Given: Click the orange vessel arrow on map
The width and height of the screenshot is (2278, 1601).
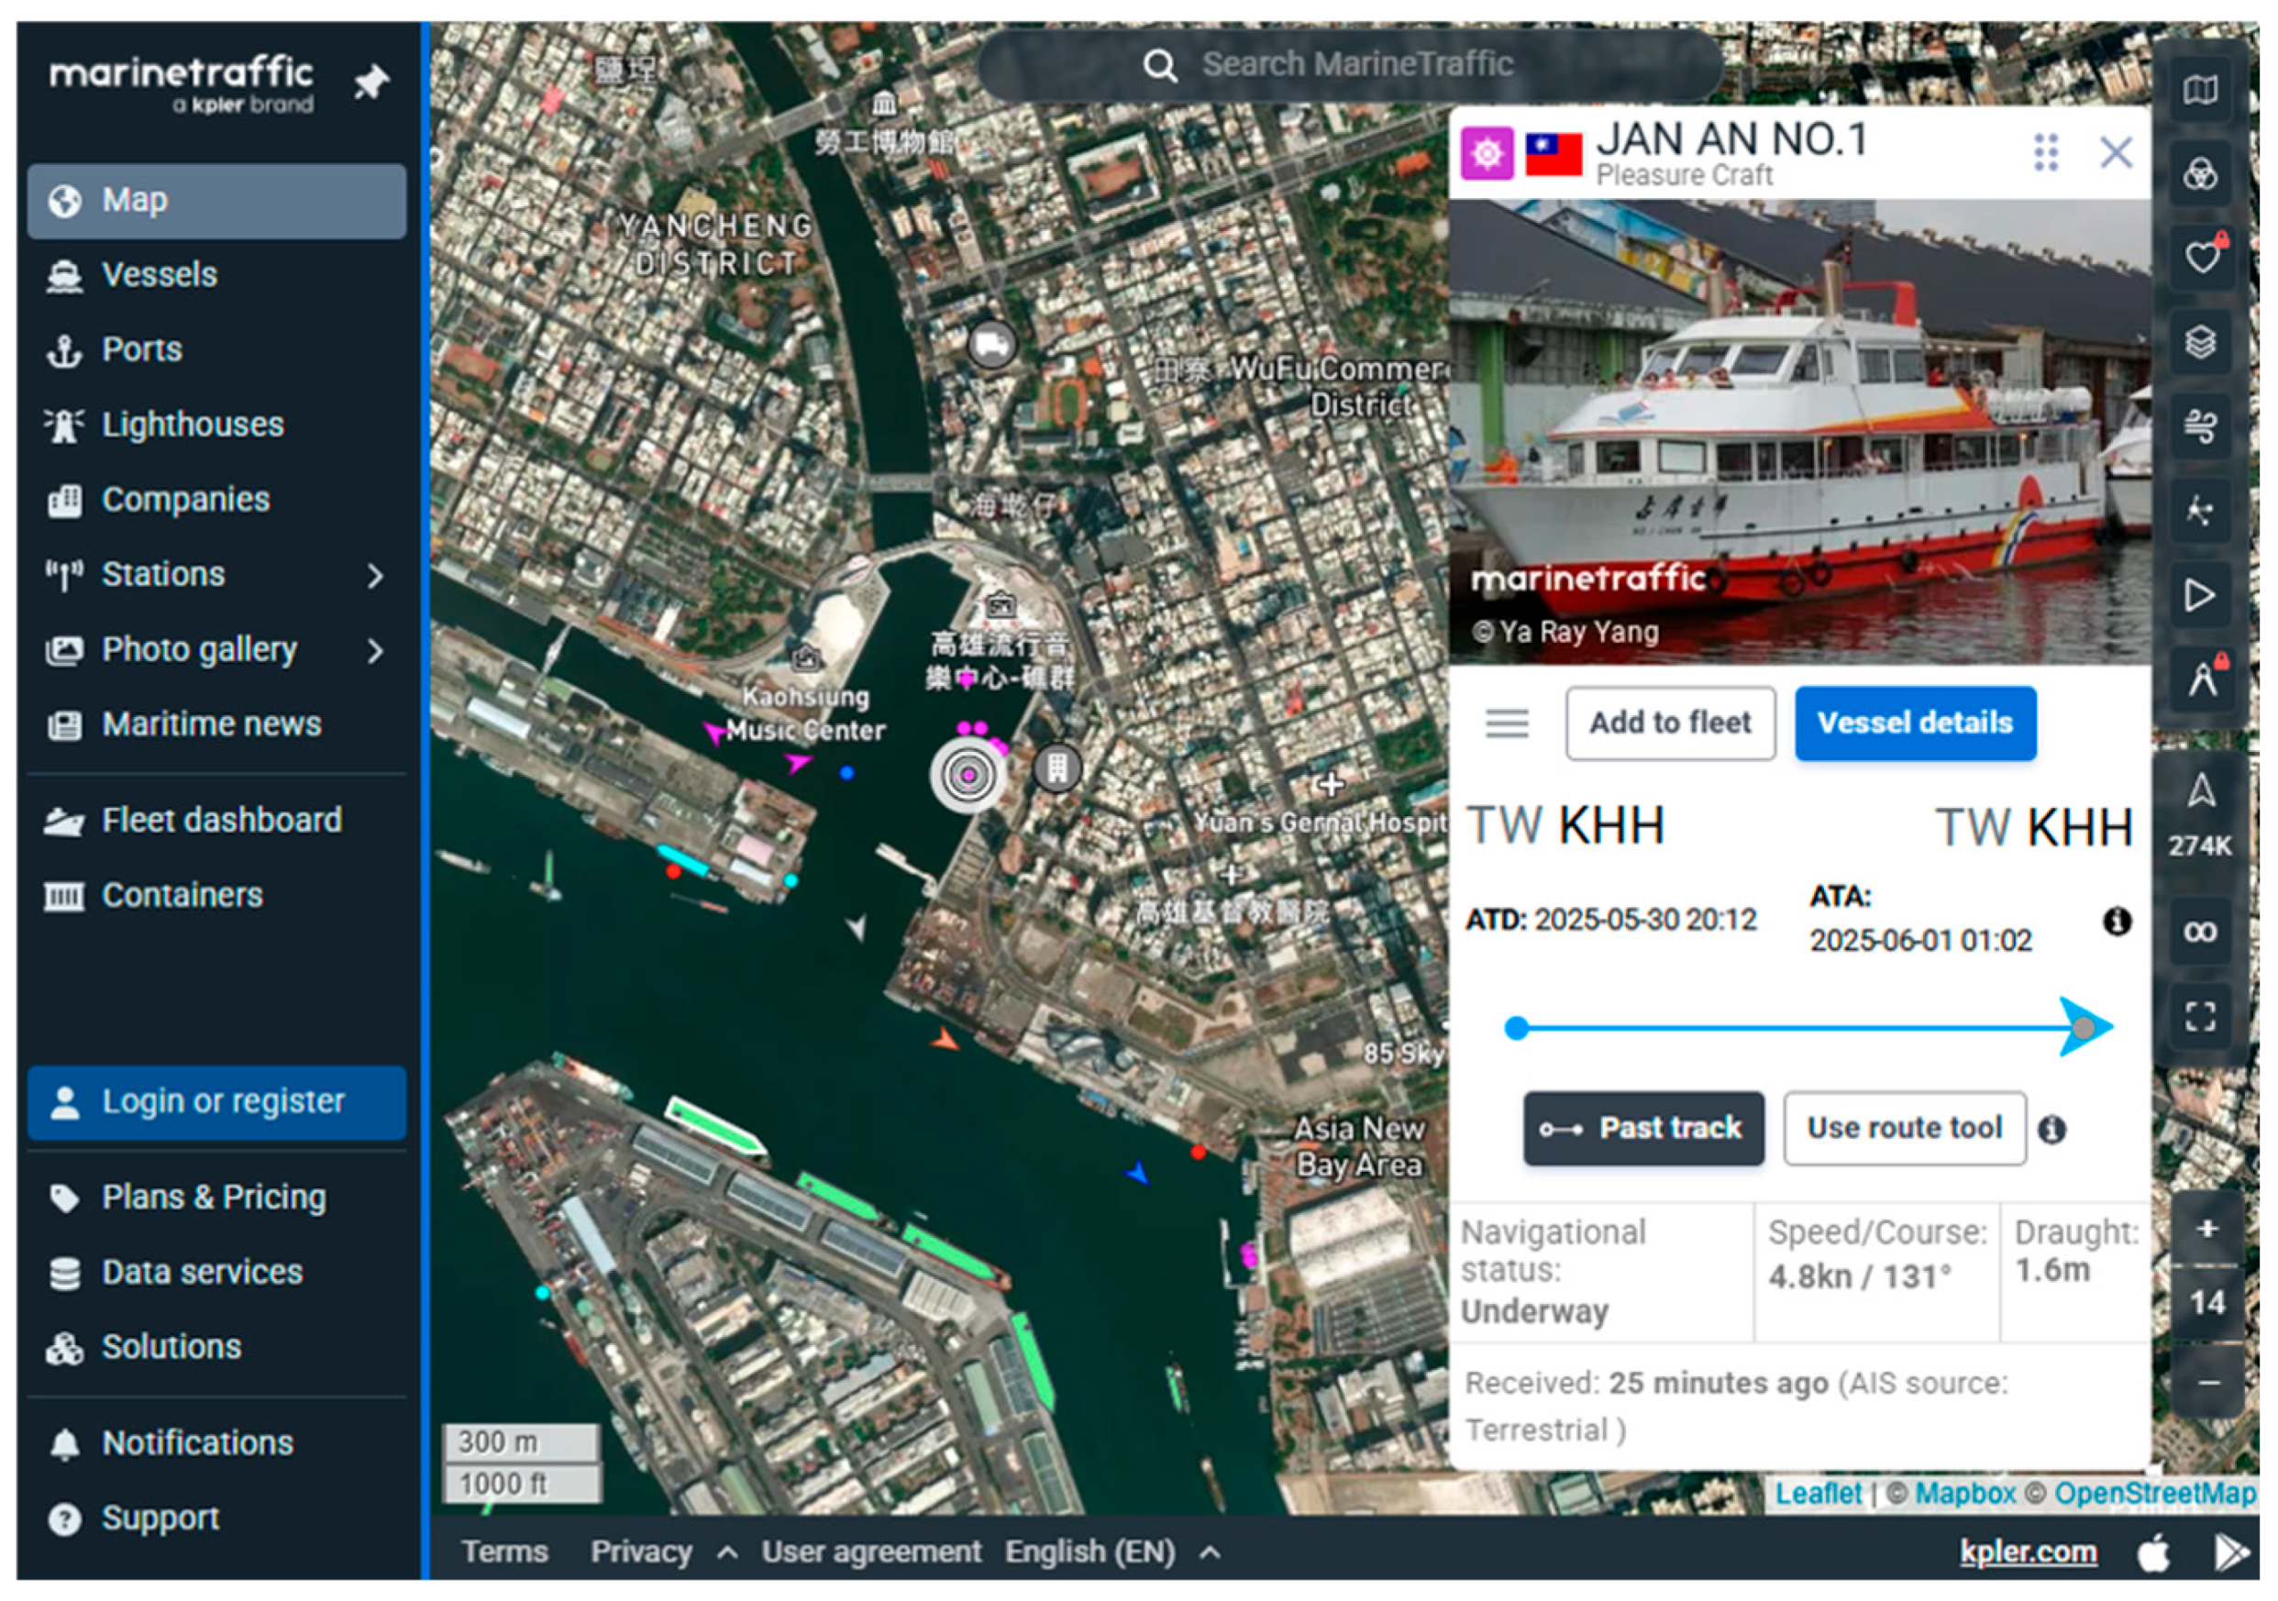Looking at the screenshot, I should click(x=945, y=1040).
